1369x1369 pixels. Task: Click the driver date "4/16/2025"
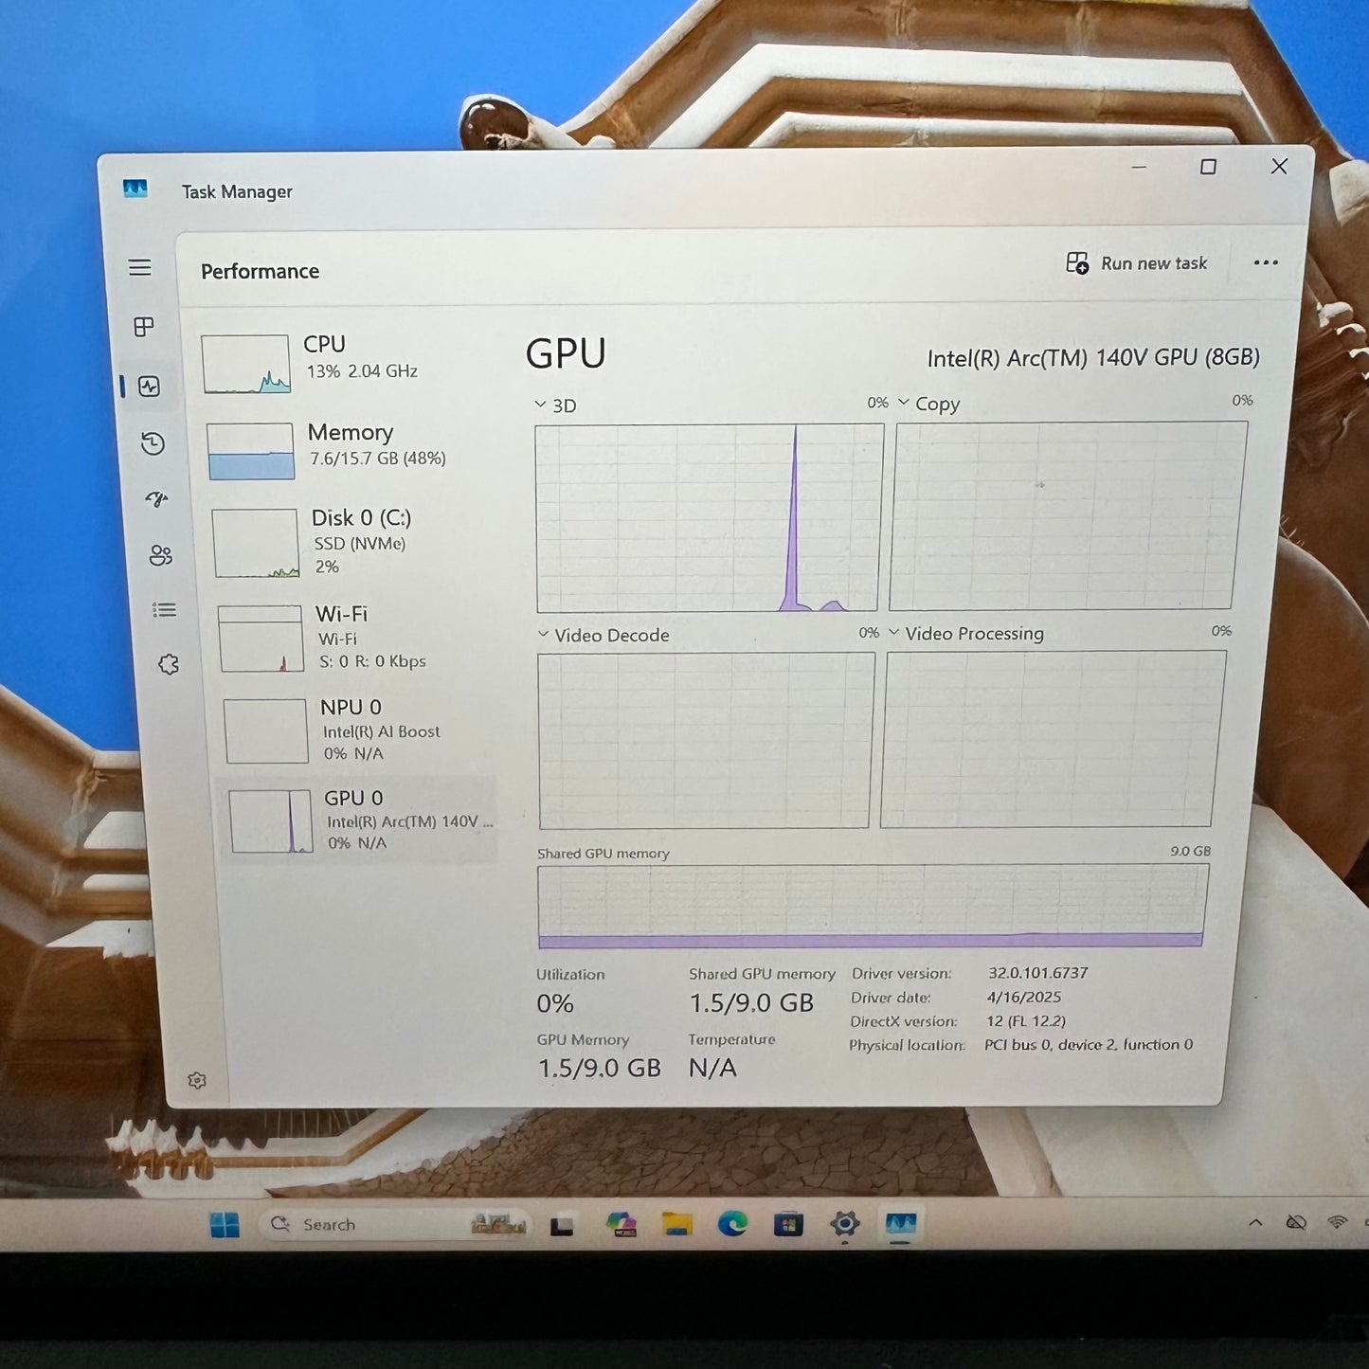(x=1024, y=997)
